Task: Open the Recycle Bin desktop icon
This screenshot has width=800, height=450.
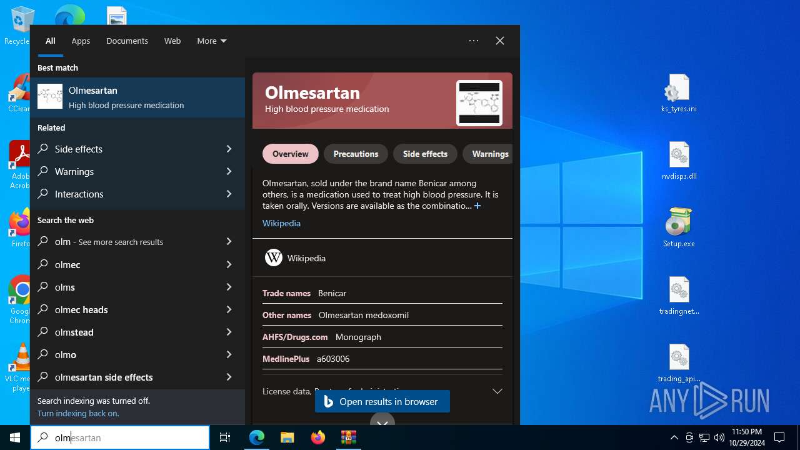Action: tap(19, 25)
